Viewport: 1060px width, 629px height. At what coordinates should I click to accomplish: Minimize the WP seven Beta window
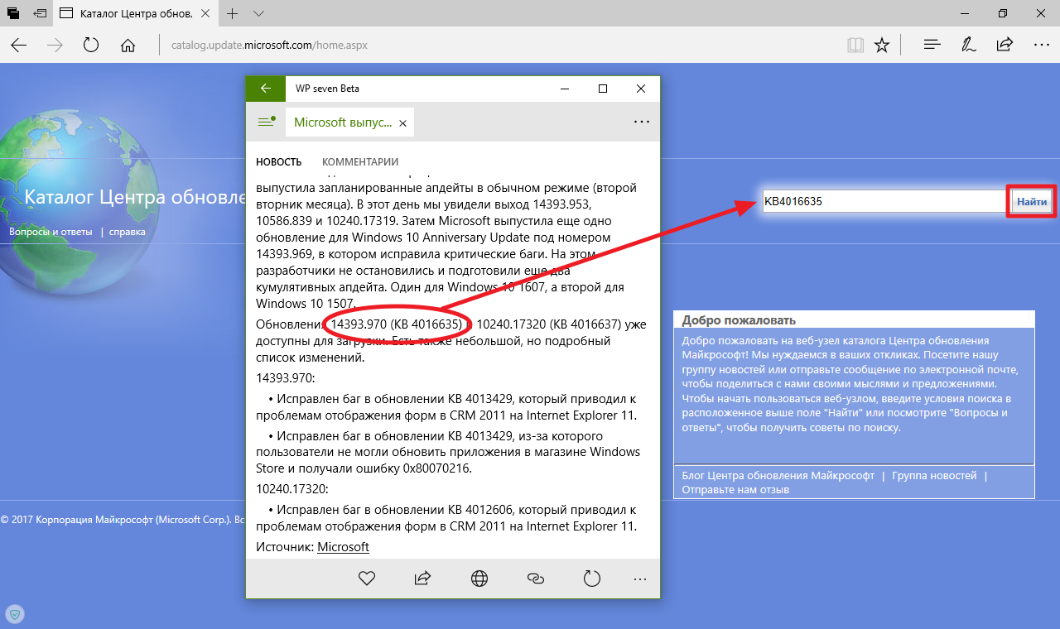565,89
